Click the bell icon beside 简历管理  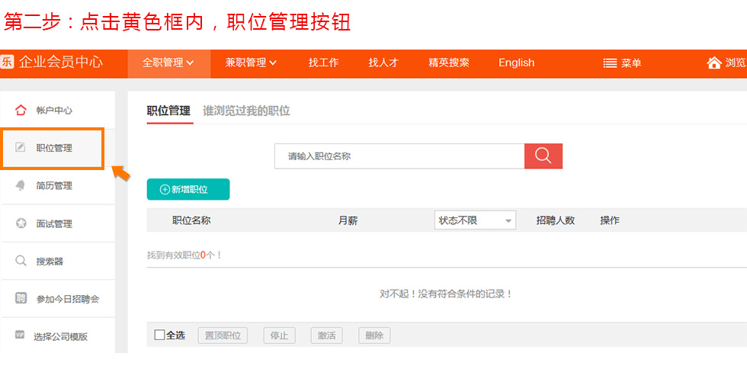pyautogui.click(x=20, y=185)
